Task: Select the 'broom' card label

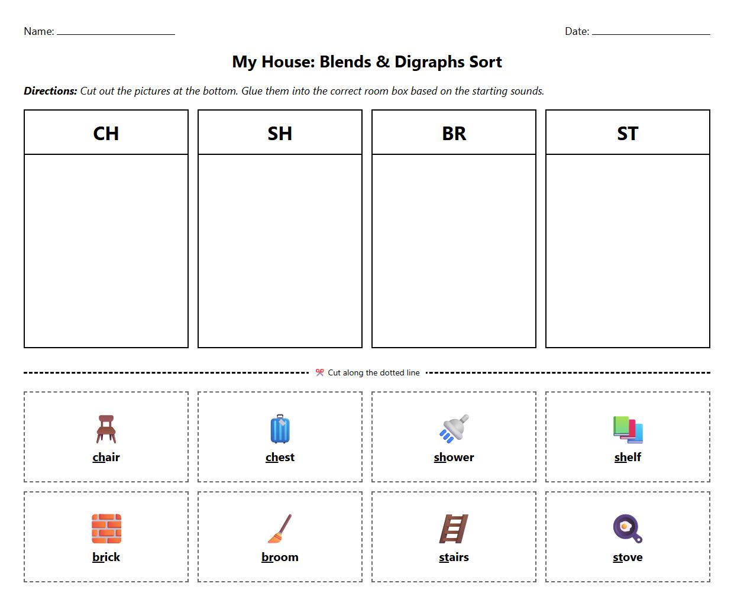Action: [280, 557]
